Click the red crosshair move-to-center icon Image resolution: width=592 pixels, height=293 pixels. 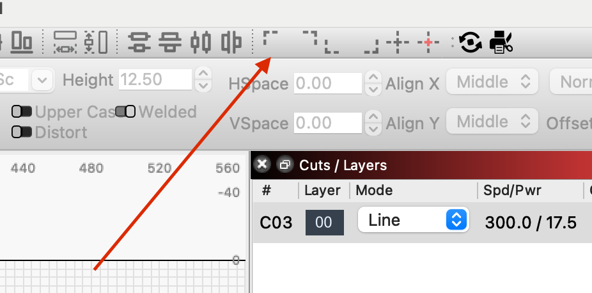click(428, 42)
